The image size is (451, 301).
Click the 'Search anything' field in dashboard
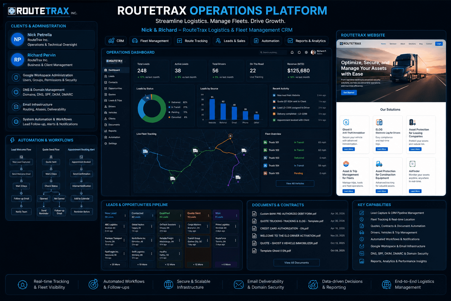pos(273,52)
